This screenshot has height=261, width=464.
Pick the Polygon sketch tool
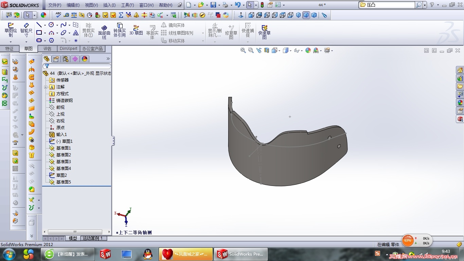pos(51,40)
